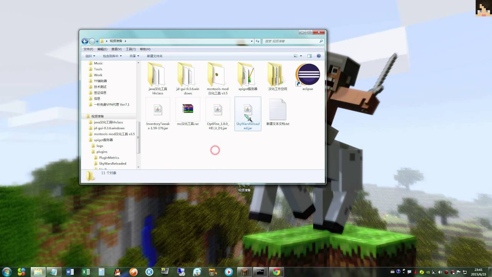Screen dimensions: 492x277
Task: Select jd-gui-0.3.6.windows in navigation tree
Action: coord(109,128)
